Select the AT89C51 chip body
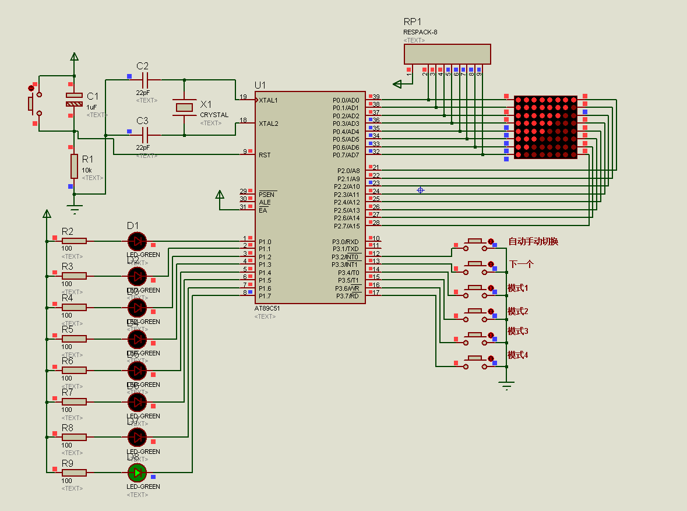 tap(310, 197)
